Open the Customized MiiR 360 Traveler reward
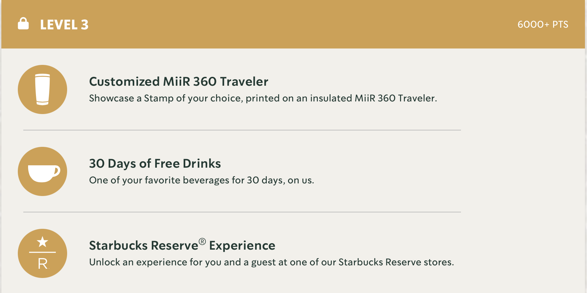 click(178, 82)
